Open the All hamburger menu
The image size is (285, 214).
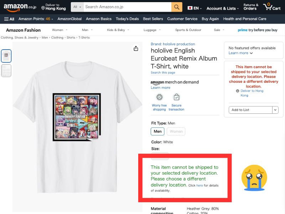click(x=9, y=19)
